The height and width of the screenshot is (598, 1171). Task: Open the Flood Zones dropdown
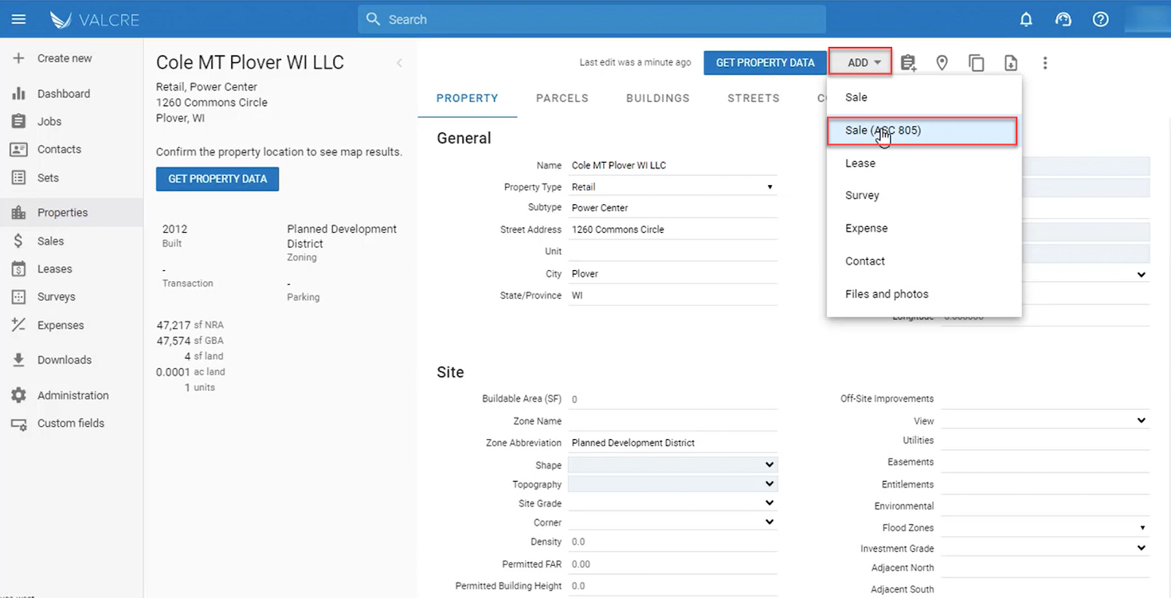[x=1045, y=528]
